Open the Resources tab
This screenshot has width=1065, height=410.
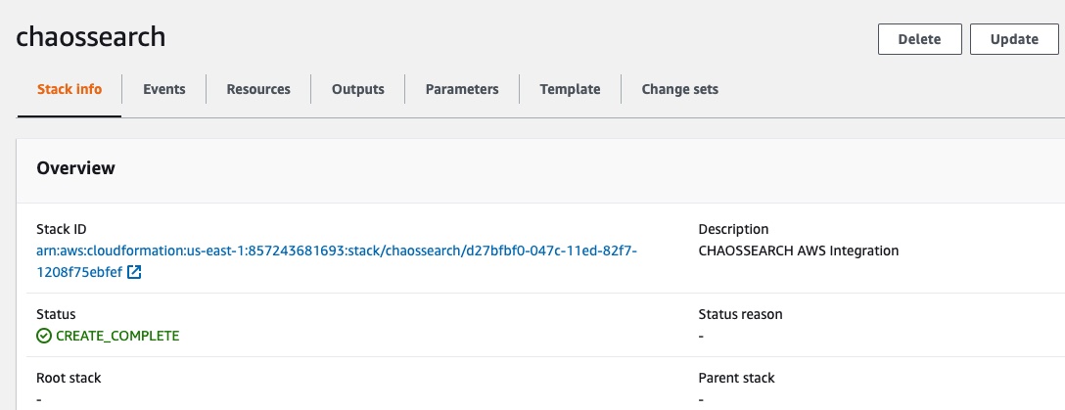pos(258,89)
